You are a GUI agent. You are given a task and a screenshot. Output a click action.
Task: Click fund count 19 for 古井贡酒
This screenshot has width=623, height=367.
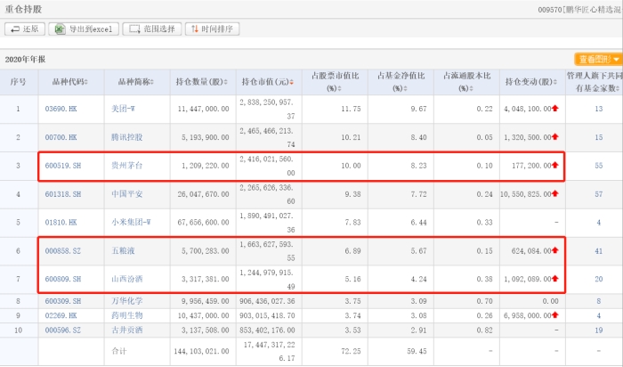click(598, 330)
